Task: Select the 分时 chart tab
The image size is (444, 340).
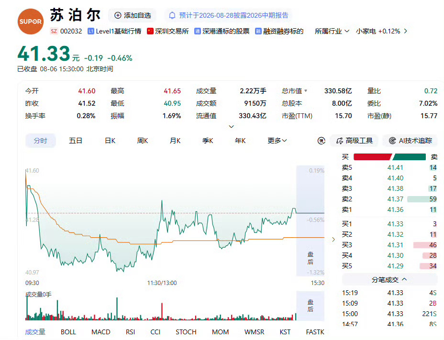Action: 41,141
